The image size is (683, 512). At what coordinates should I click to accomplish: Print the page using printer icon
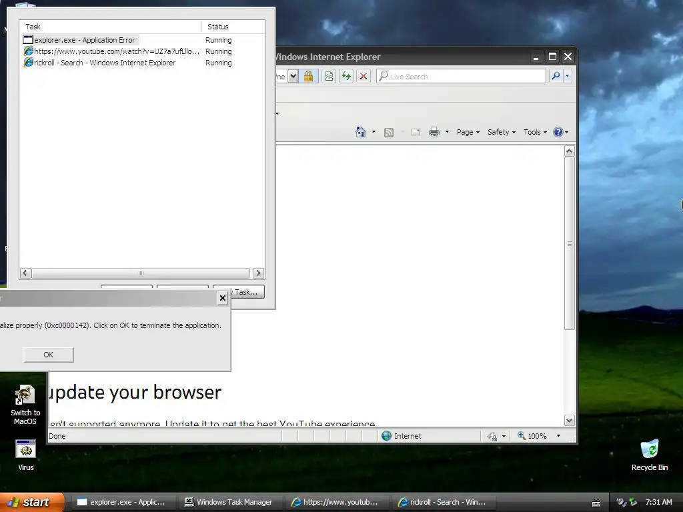[434, 132]
